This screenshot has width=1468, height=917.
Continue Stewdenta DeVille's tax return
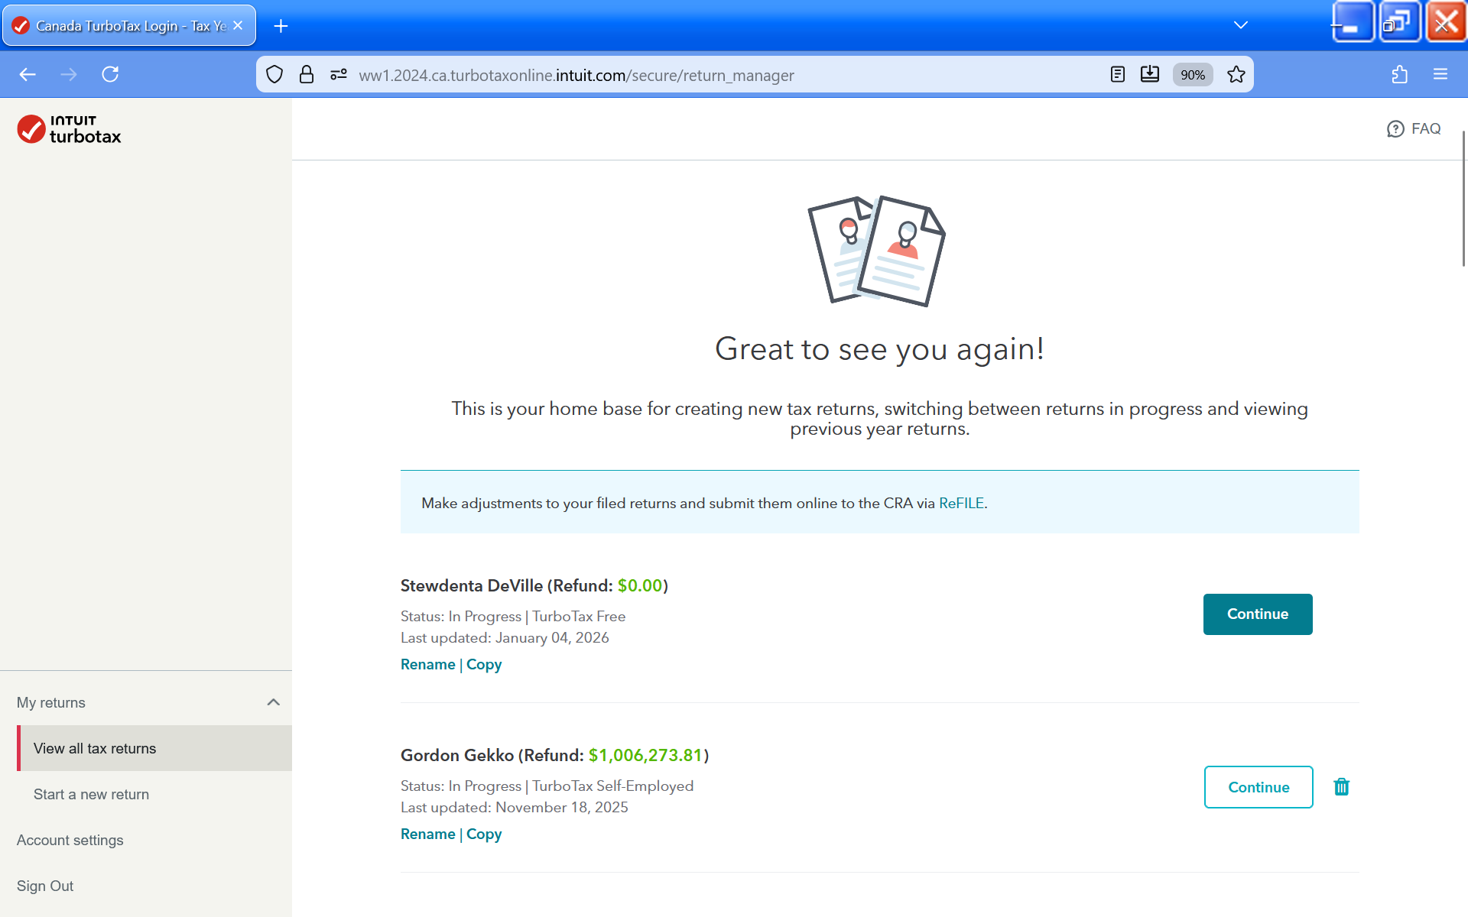point(1257,614)
